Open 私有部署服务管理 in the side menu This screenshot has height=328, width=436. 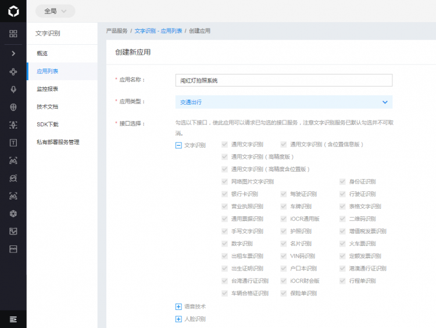[62, 142]
